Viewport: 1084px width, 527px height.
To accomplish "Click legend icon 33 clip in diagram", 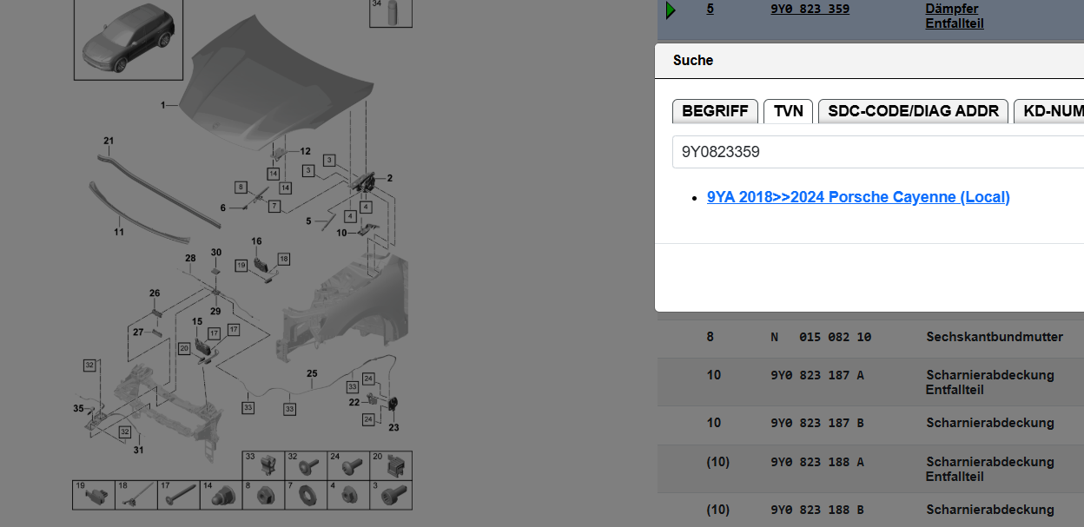I will tap(263, 465).
